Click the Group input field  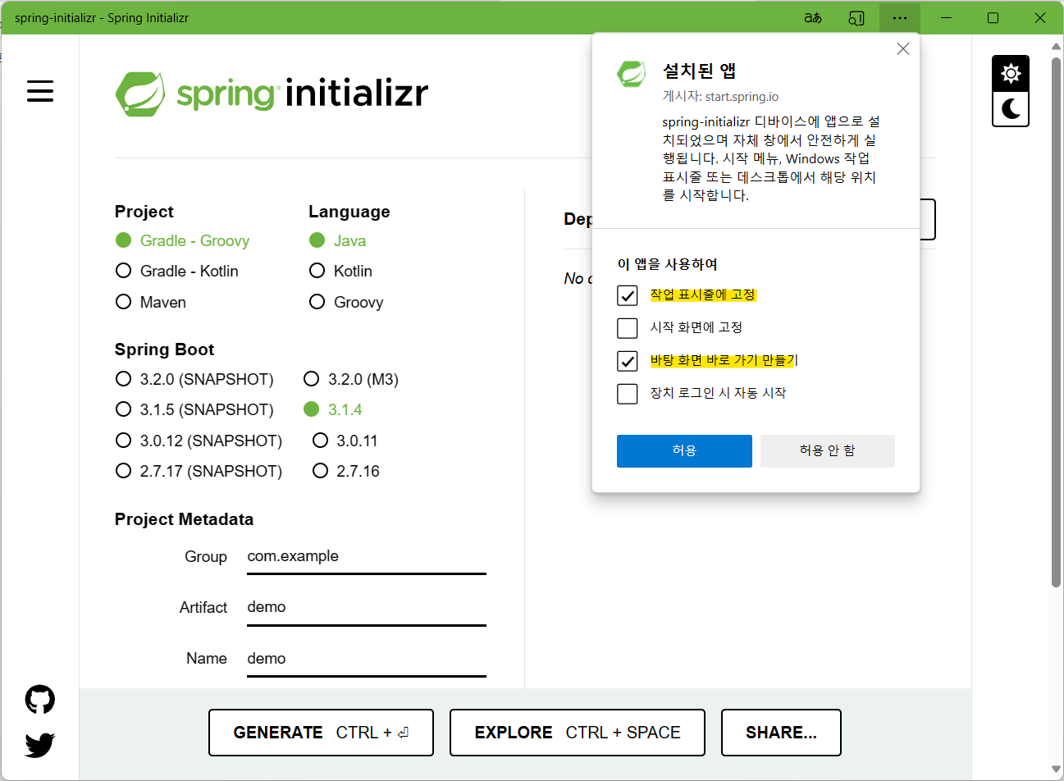click(367, 557)
